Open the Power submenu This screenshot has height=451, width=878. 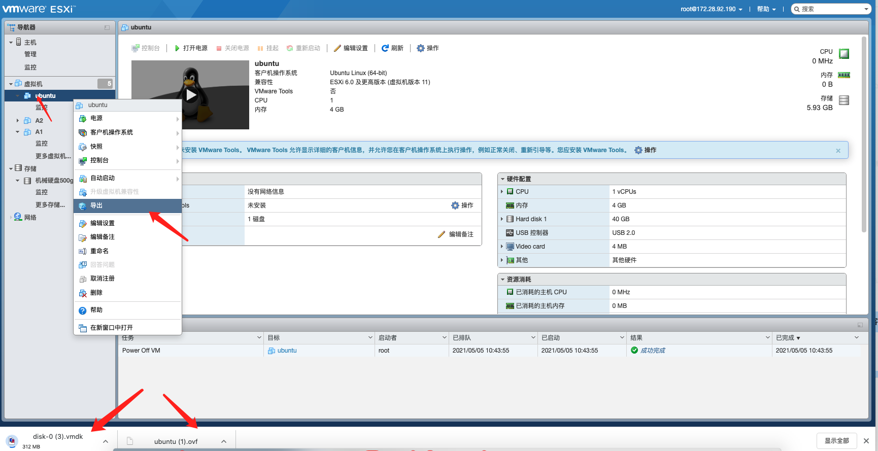(x=128, y=118)
